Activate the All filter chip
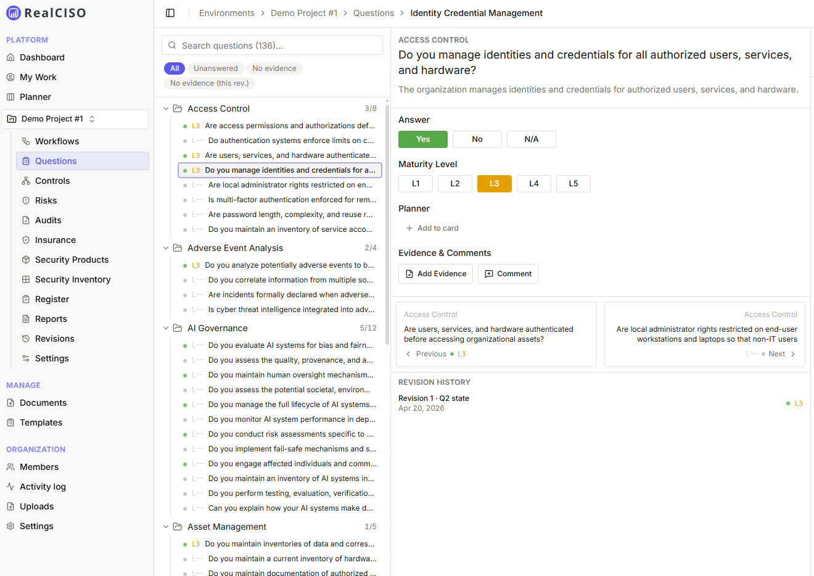This screenshot has width=814, height=576. click(x=175, y=68)
